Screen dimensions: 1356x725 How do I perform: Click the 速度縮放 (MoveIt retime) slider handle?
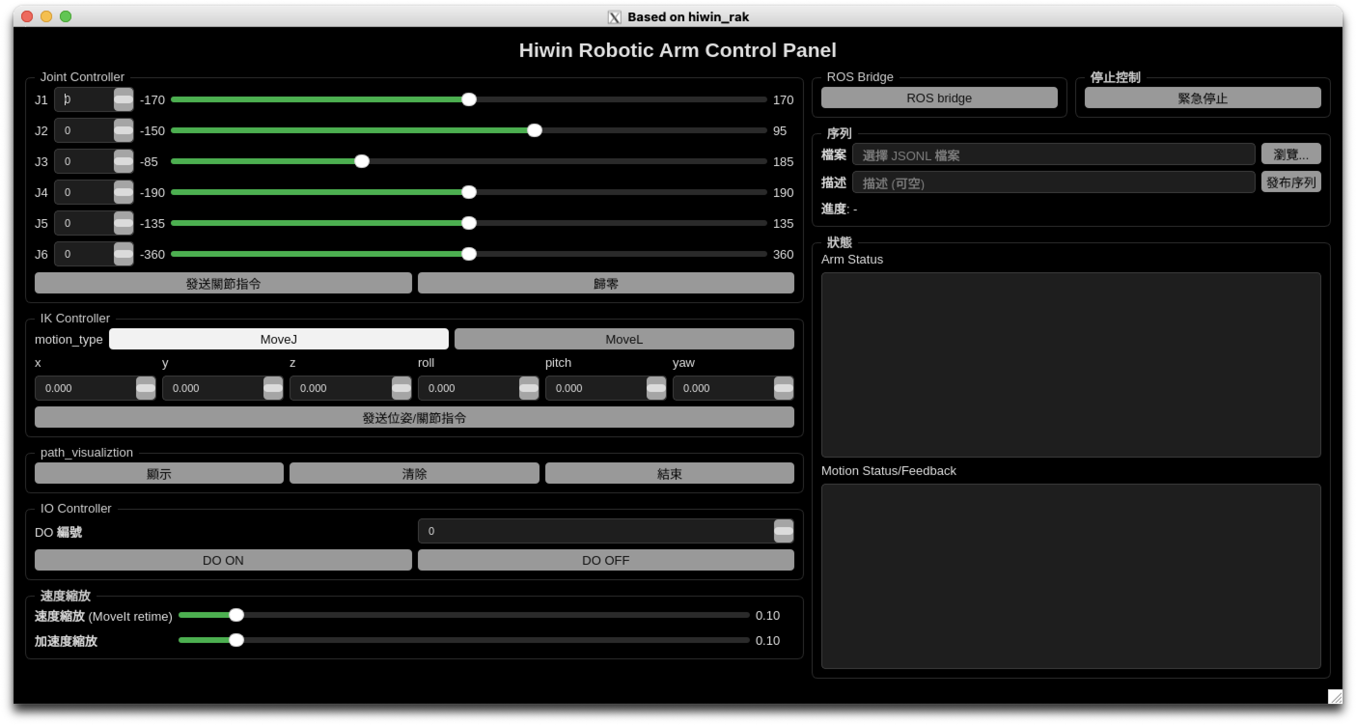click(x=236, y=615)
